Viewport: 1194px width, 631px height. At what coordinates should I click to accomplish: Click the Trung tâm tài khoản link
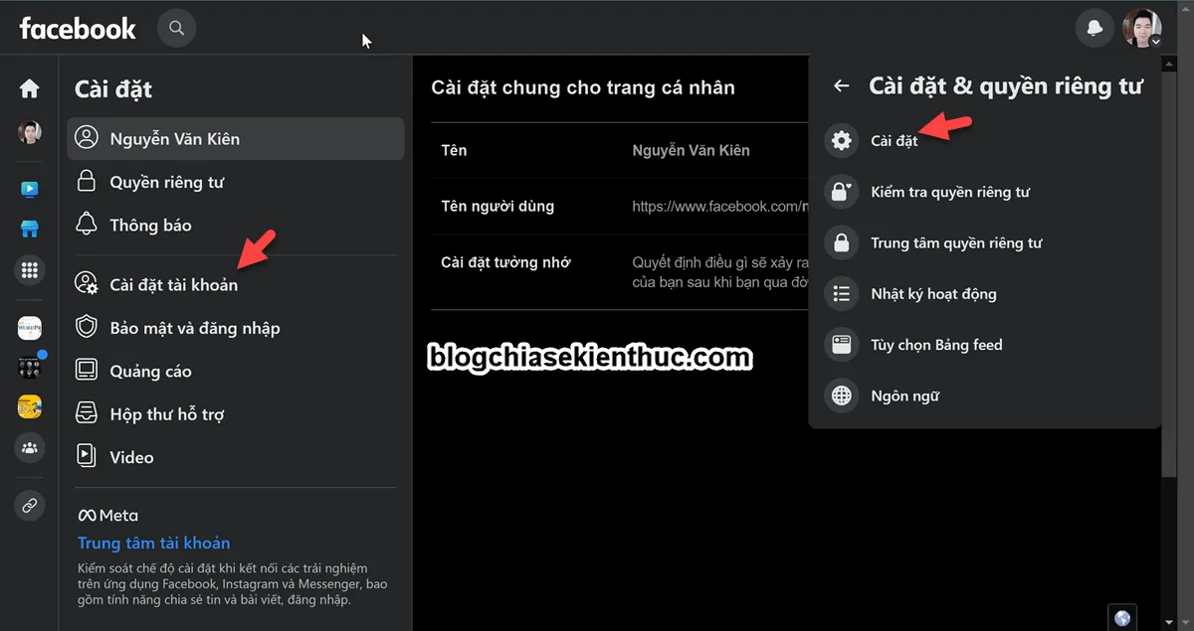(154, 544)
